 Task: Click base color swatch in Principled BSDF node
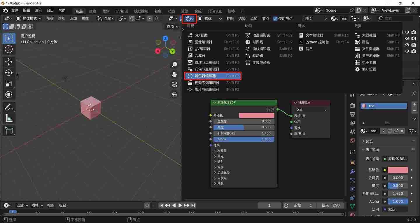[x=256, y=115]
